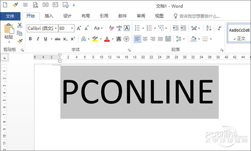The image size is (251, 151).
Task: Toggle Bold formatting
Action: pos(30,39)
